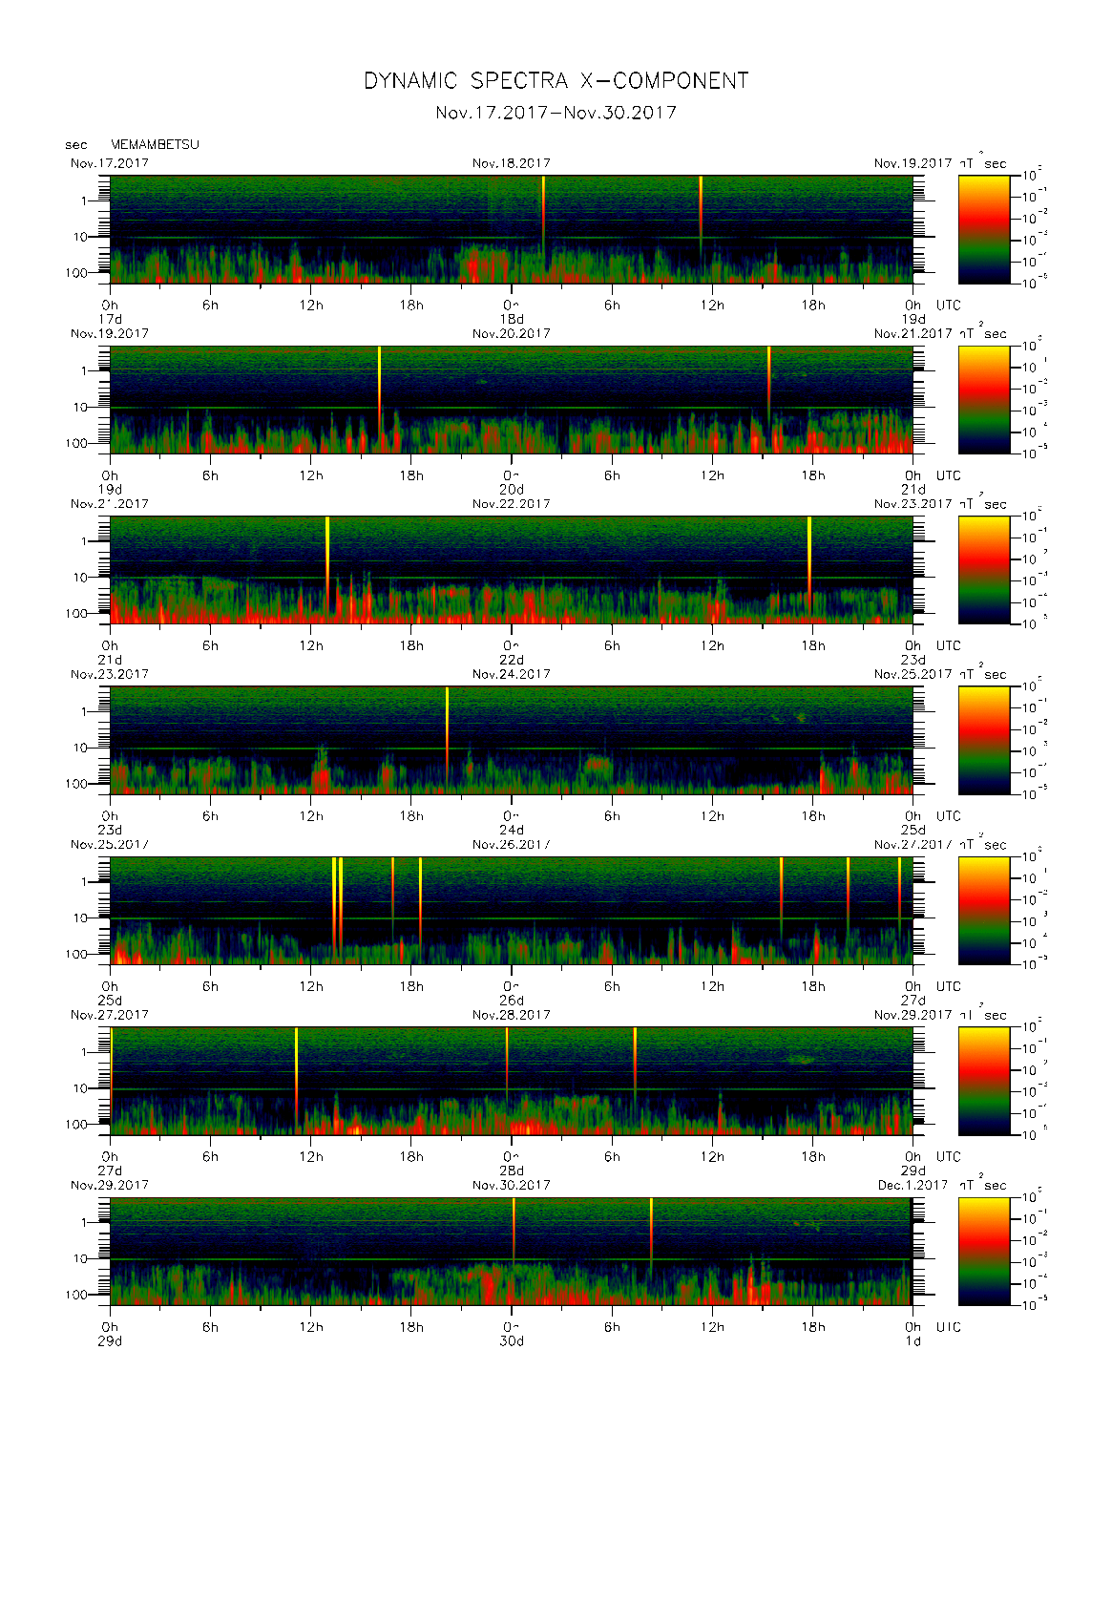Viewport: 1112px width, 1603px height.
Task: Click the spike near 11h Nov.18 in the first spectrogram
Action: (701, 215)
